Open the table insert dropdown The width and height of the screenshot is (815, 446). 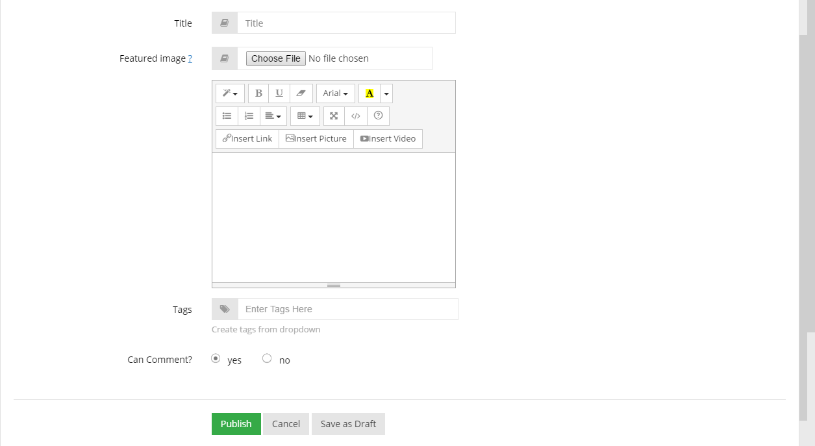coord(305,116)
